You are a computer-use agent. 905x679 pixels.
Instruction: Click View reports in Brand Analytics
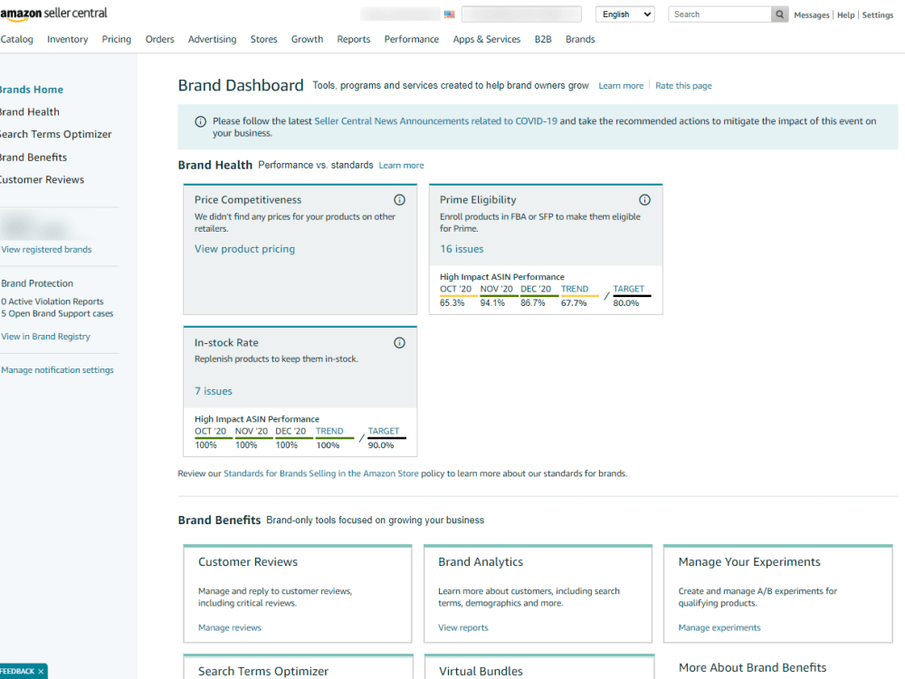[462, 627]
